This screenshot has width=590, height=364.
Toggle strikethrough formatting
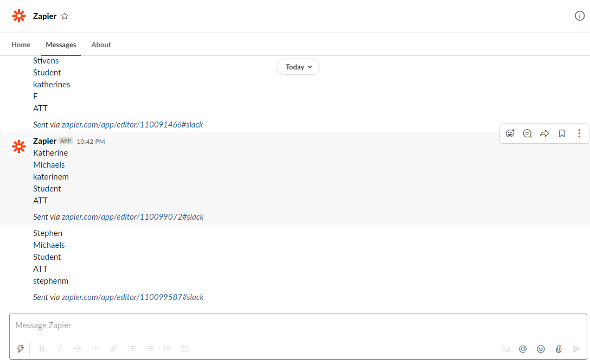coord(78,349)
